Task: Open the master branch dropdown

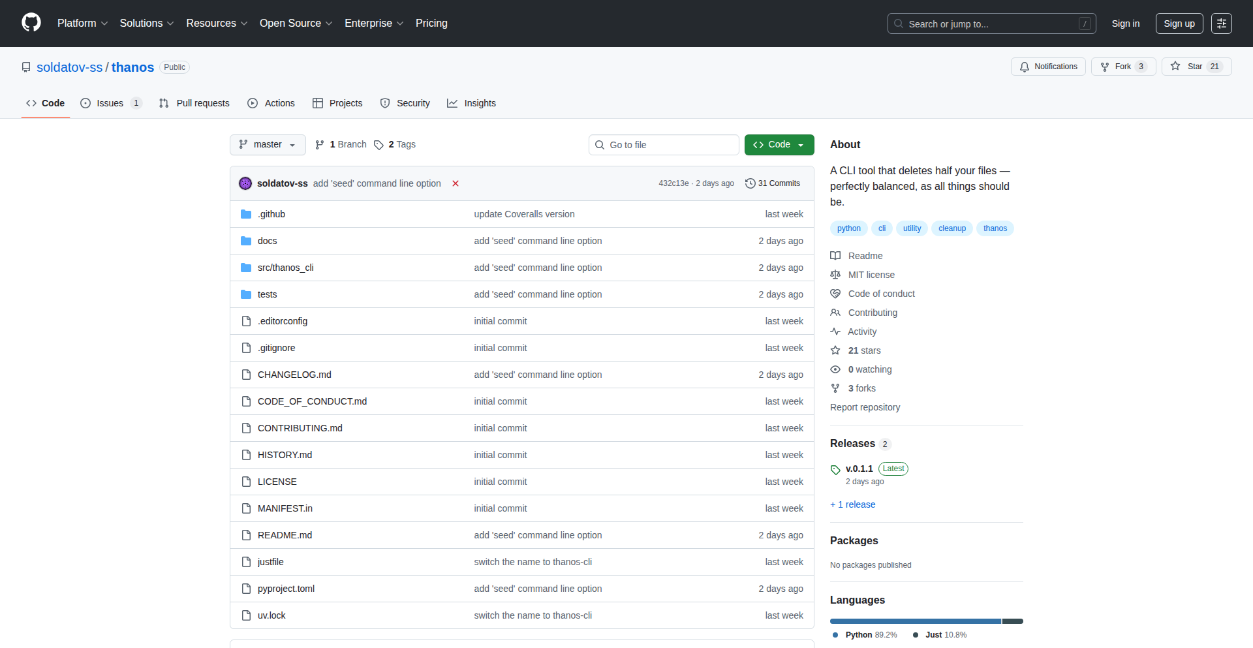Action: (268, 145)
